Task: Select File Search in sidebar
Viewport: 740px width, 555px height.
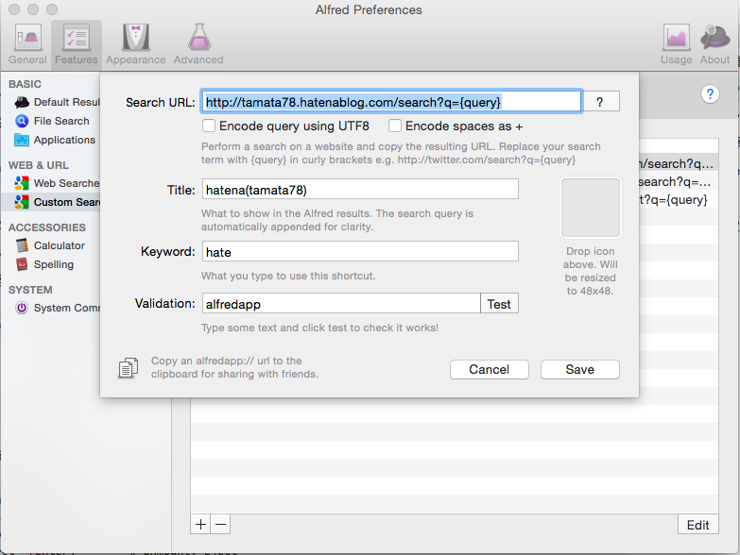Action: coord(51,121)
